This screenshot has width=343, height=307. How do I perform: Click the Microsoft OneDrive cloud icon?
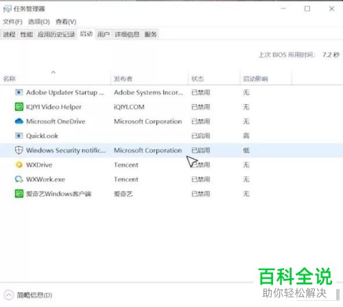point(19,121)
